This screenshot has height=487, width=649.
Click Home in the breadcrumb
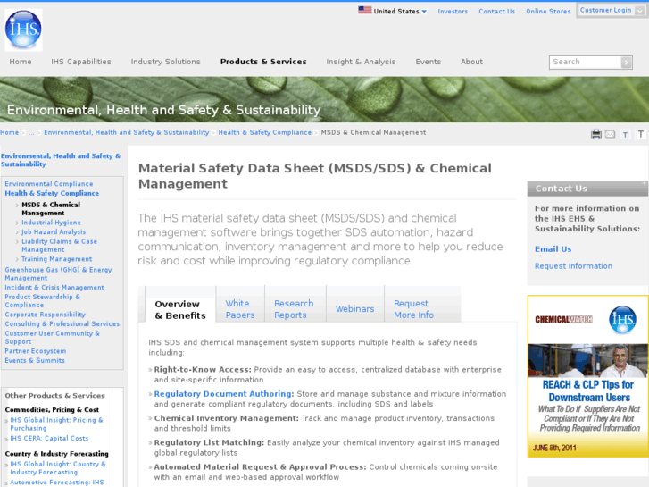click(10, 132)
